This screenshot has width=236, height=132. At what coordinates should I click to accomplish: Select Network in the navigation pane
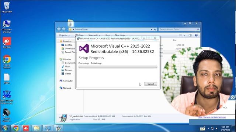[x=65, y=88]
